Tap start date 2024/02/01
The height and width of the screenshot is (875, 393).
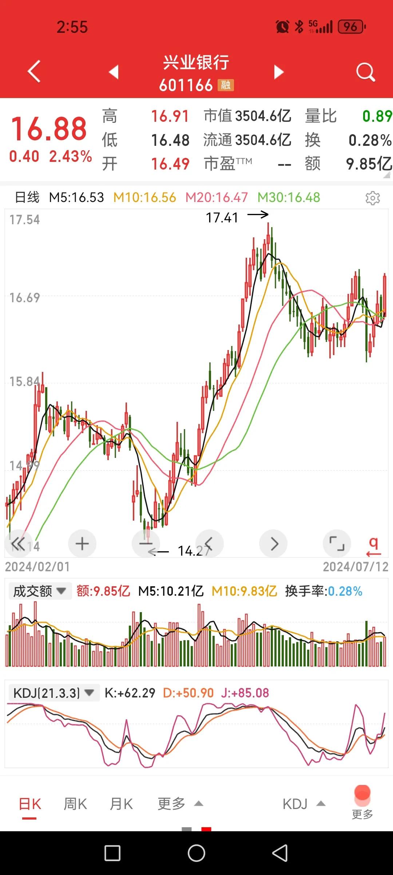(x=37, y=567)
